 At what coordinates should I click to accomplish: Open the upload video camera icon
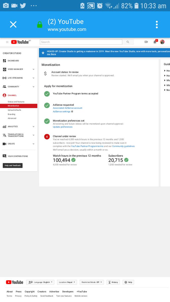point(146,42)
